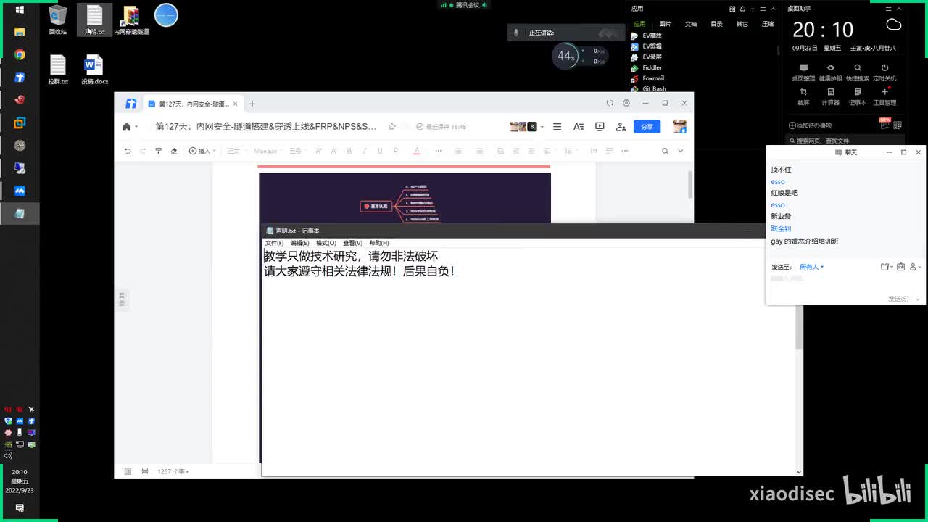The height and width of the screenshot is (522, 928).
Task: Launch Chrome from the taskbar
Action: [x=20, y=55]
